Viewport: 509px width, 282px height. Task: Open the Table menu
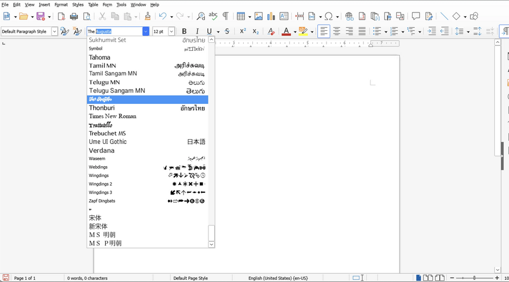pos(93,4)
